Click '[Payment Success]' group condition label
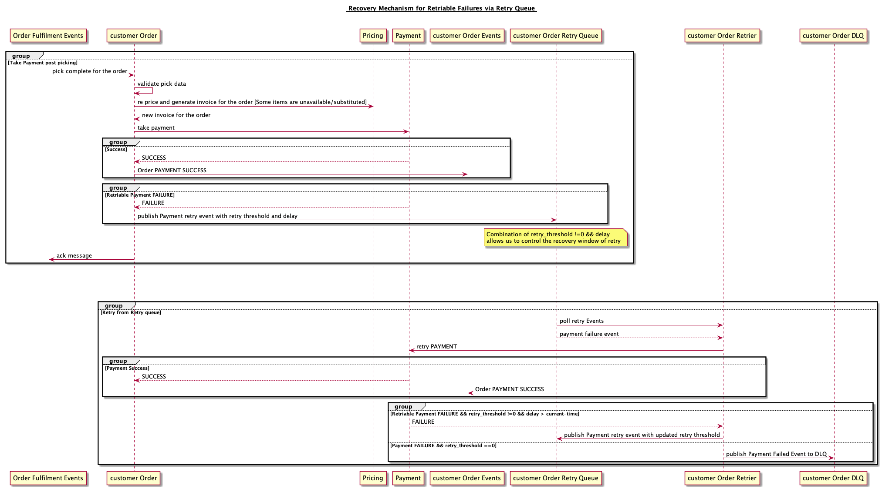Screen dimensions: 882x489 127,368
